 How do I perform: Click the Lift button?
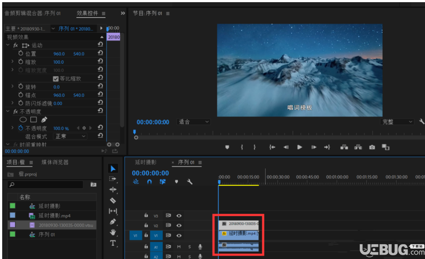(x=344, y=147)
